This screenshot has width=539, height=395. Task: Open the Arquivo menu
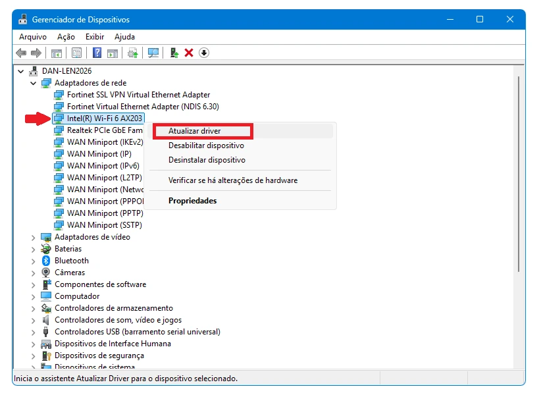click(33, 37)
